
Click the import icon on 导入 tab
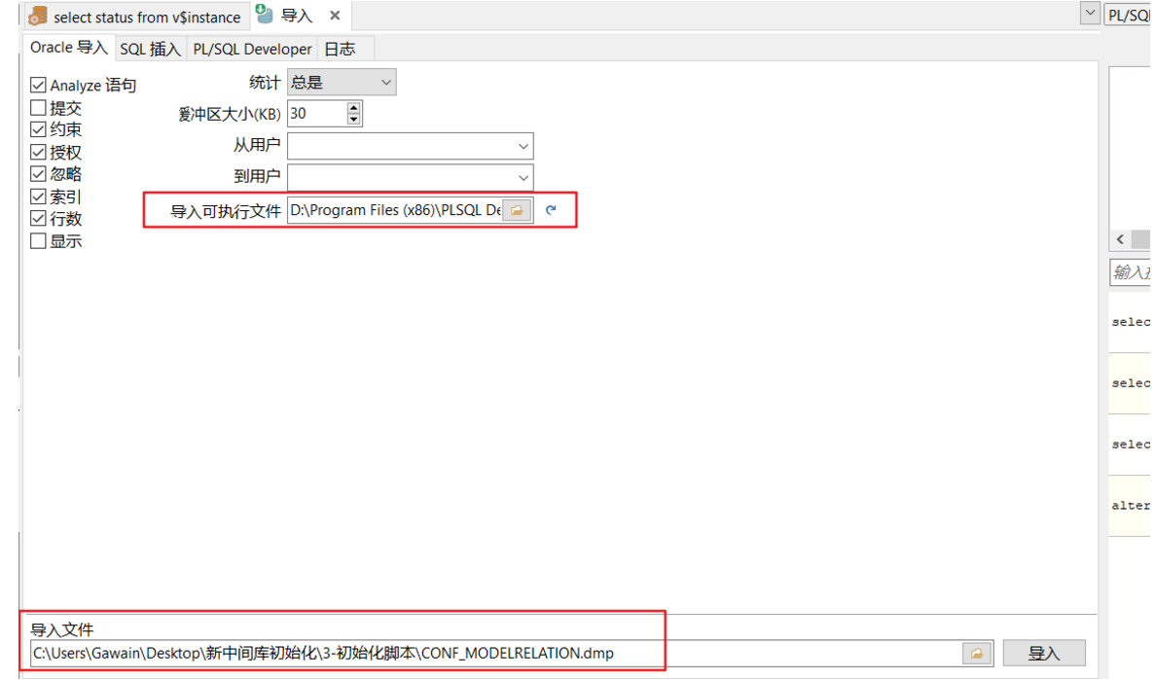tap(264, 15)
